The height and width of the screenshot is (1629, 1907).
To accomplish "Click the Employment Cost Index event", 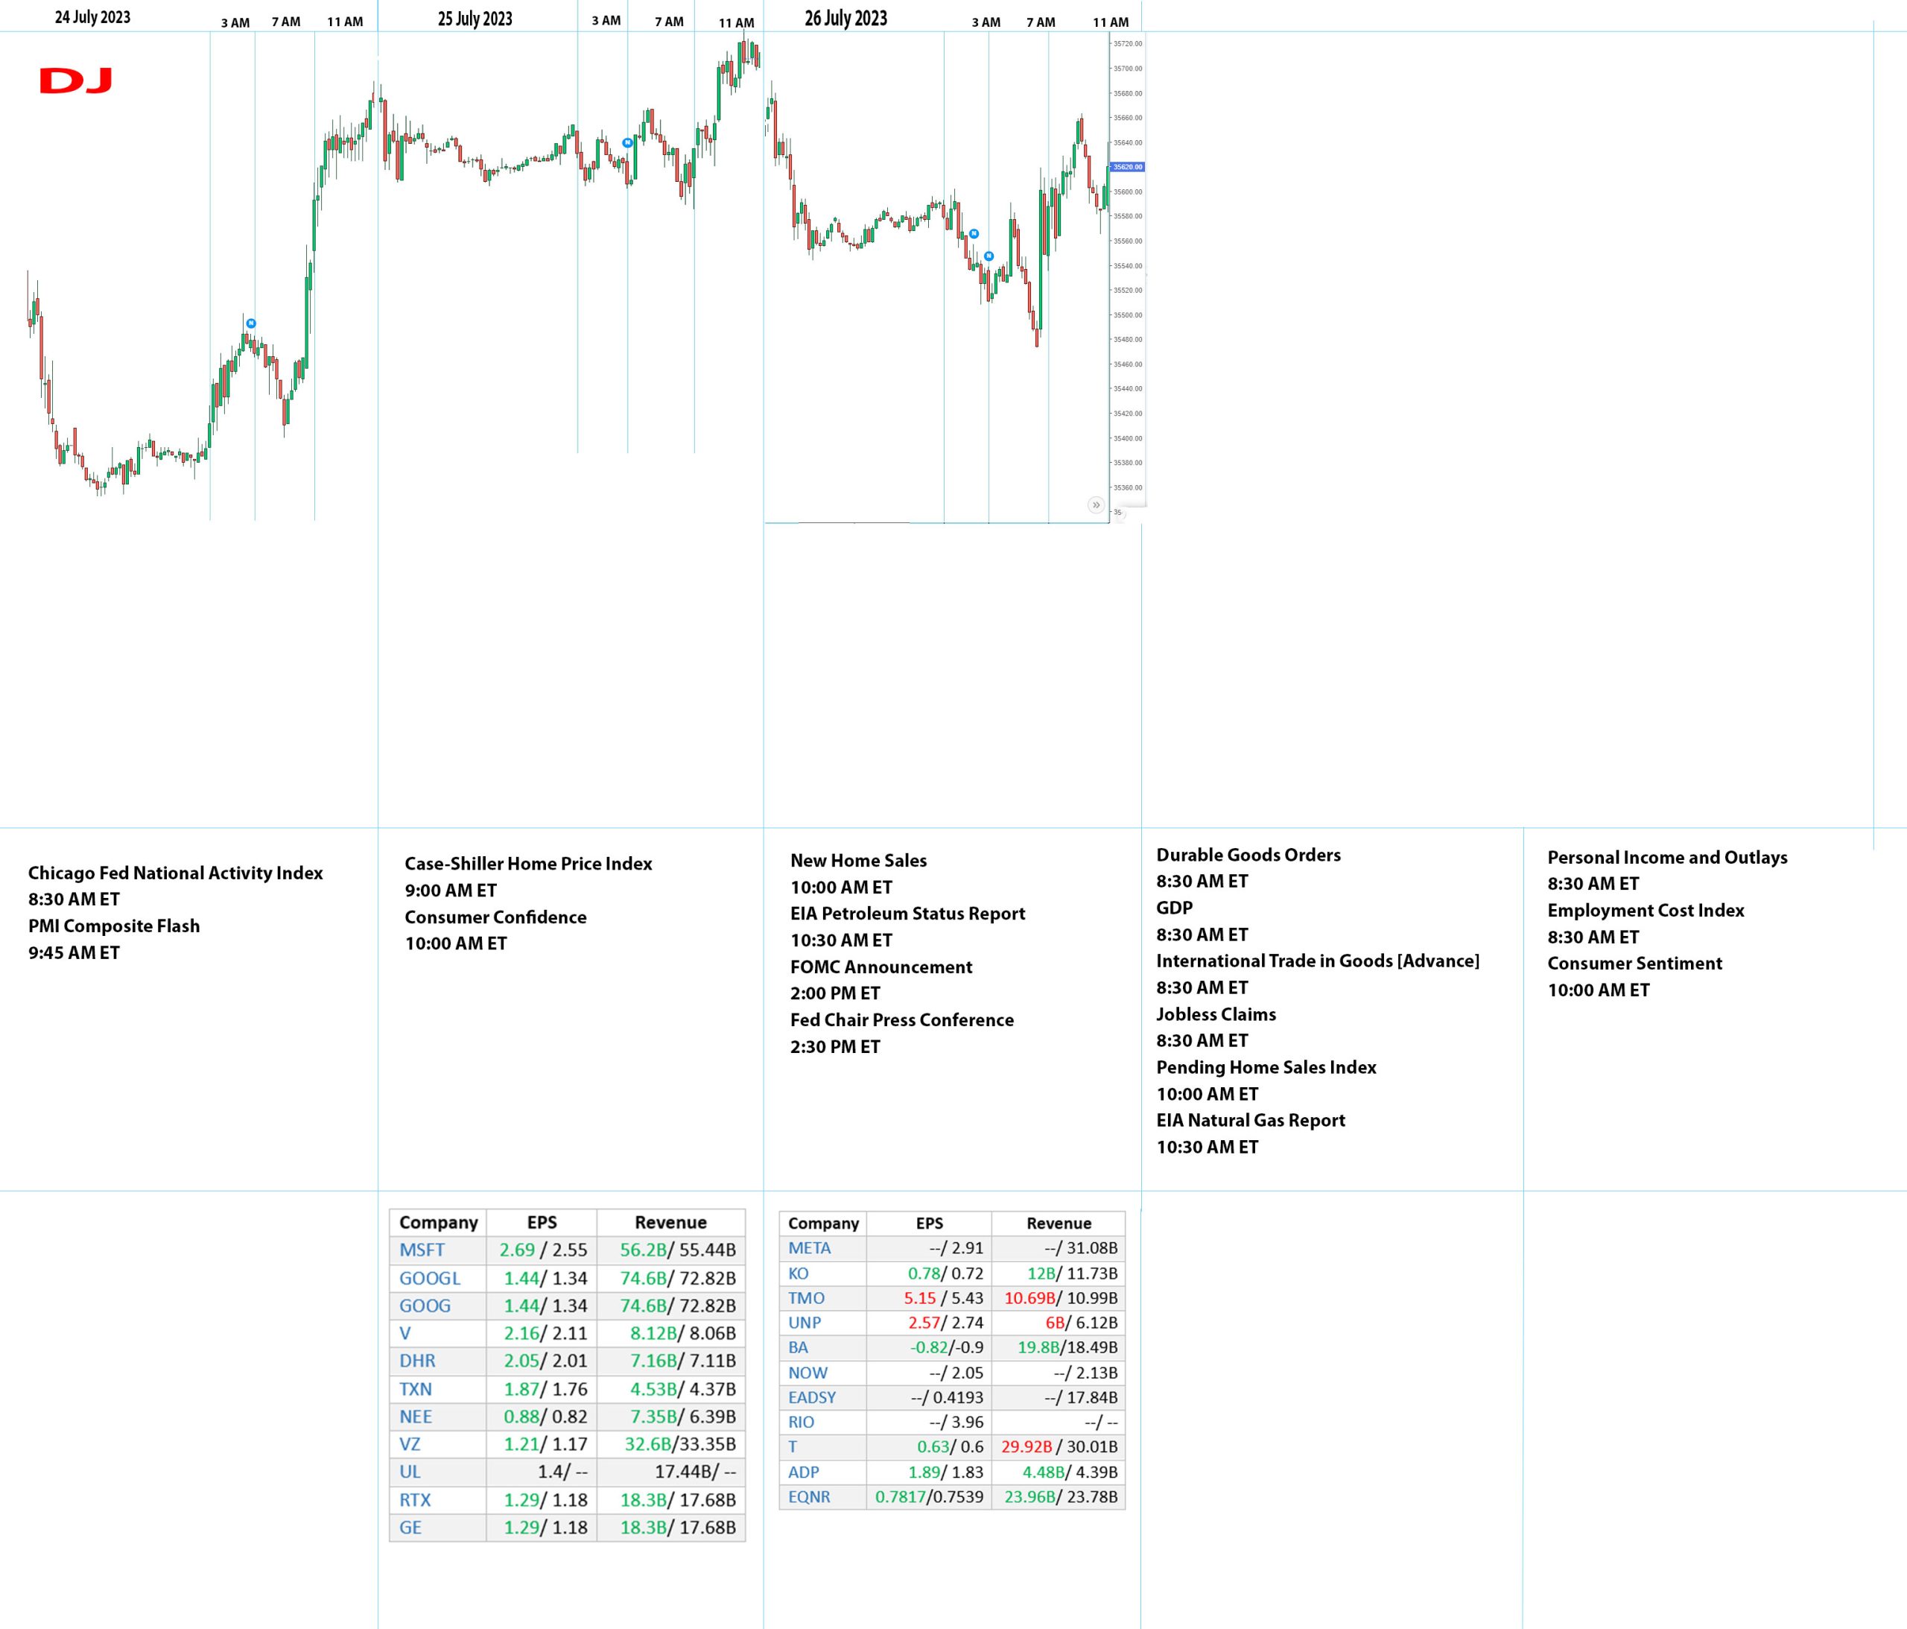I will coord(1646,910).
